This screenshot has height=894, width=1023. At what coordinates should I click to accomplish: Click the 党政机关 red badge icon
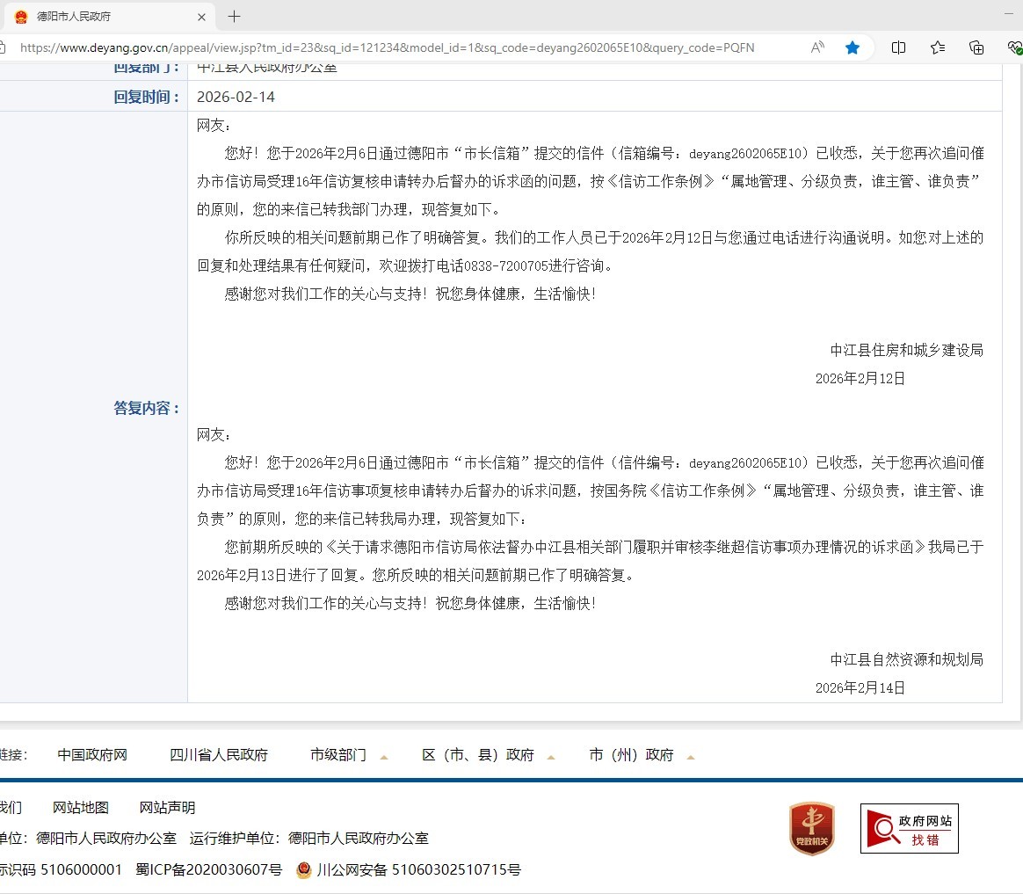(811, 828)
